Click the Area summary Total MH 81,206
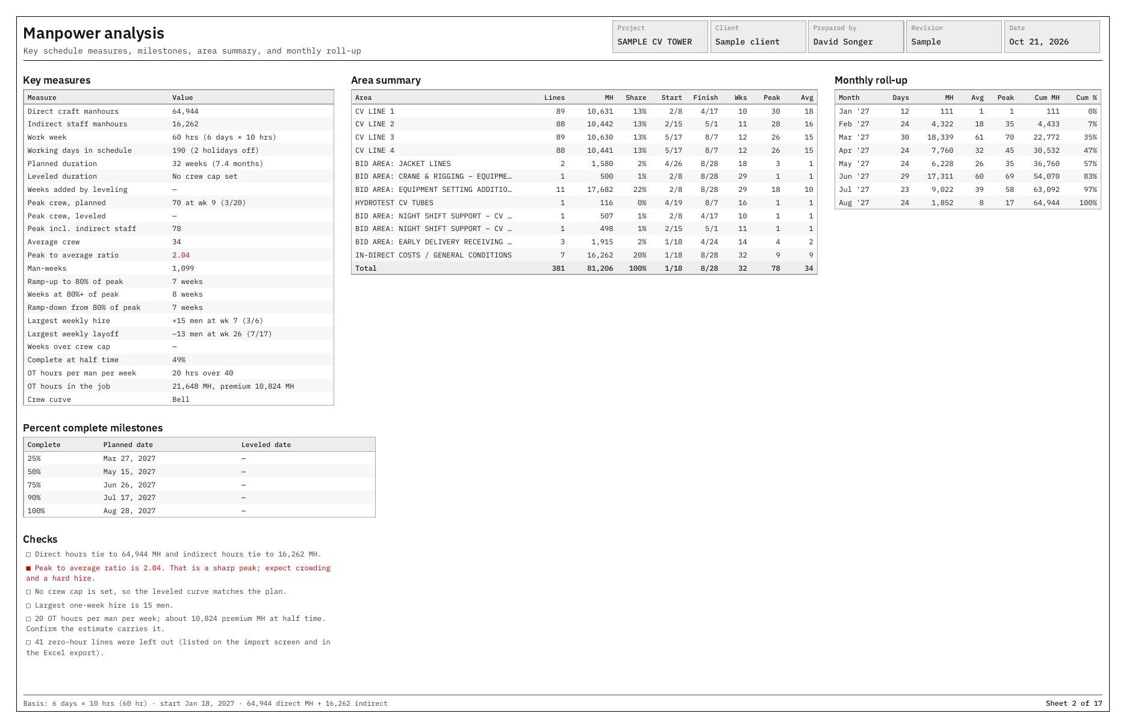 (x=600, y=268)
